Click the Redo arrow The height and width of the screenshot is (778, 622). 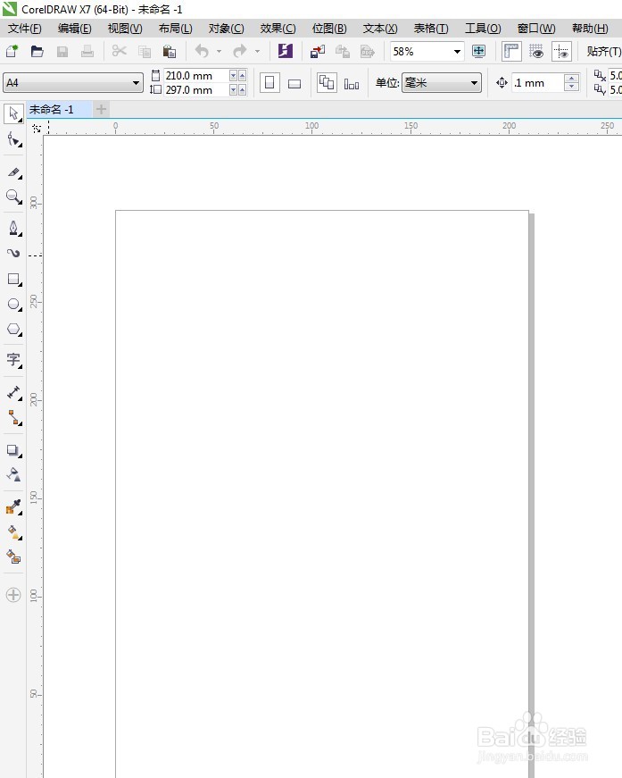click(x=240, y=51)
